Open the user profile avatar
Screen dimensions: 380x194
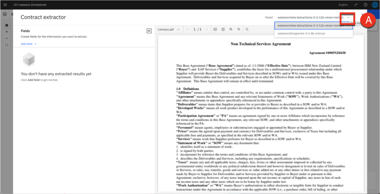(375, 5)
